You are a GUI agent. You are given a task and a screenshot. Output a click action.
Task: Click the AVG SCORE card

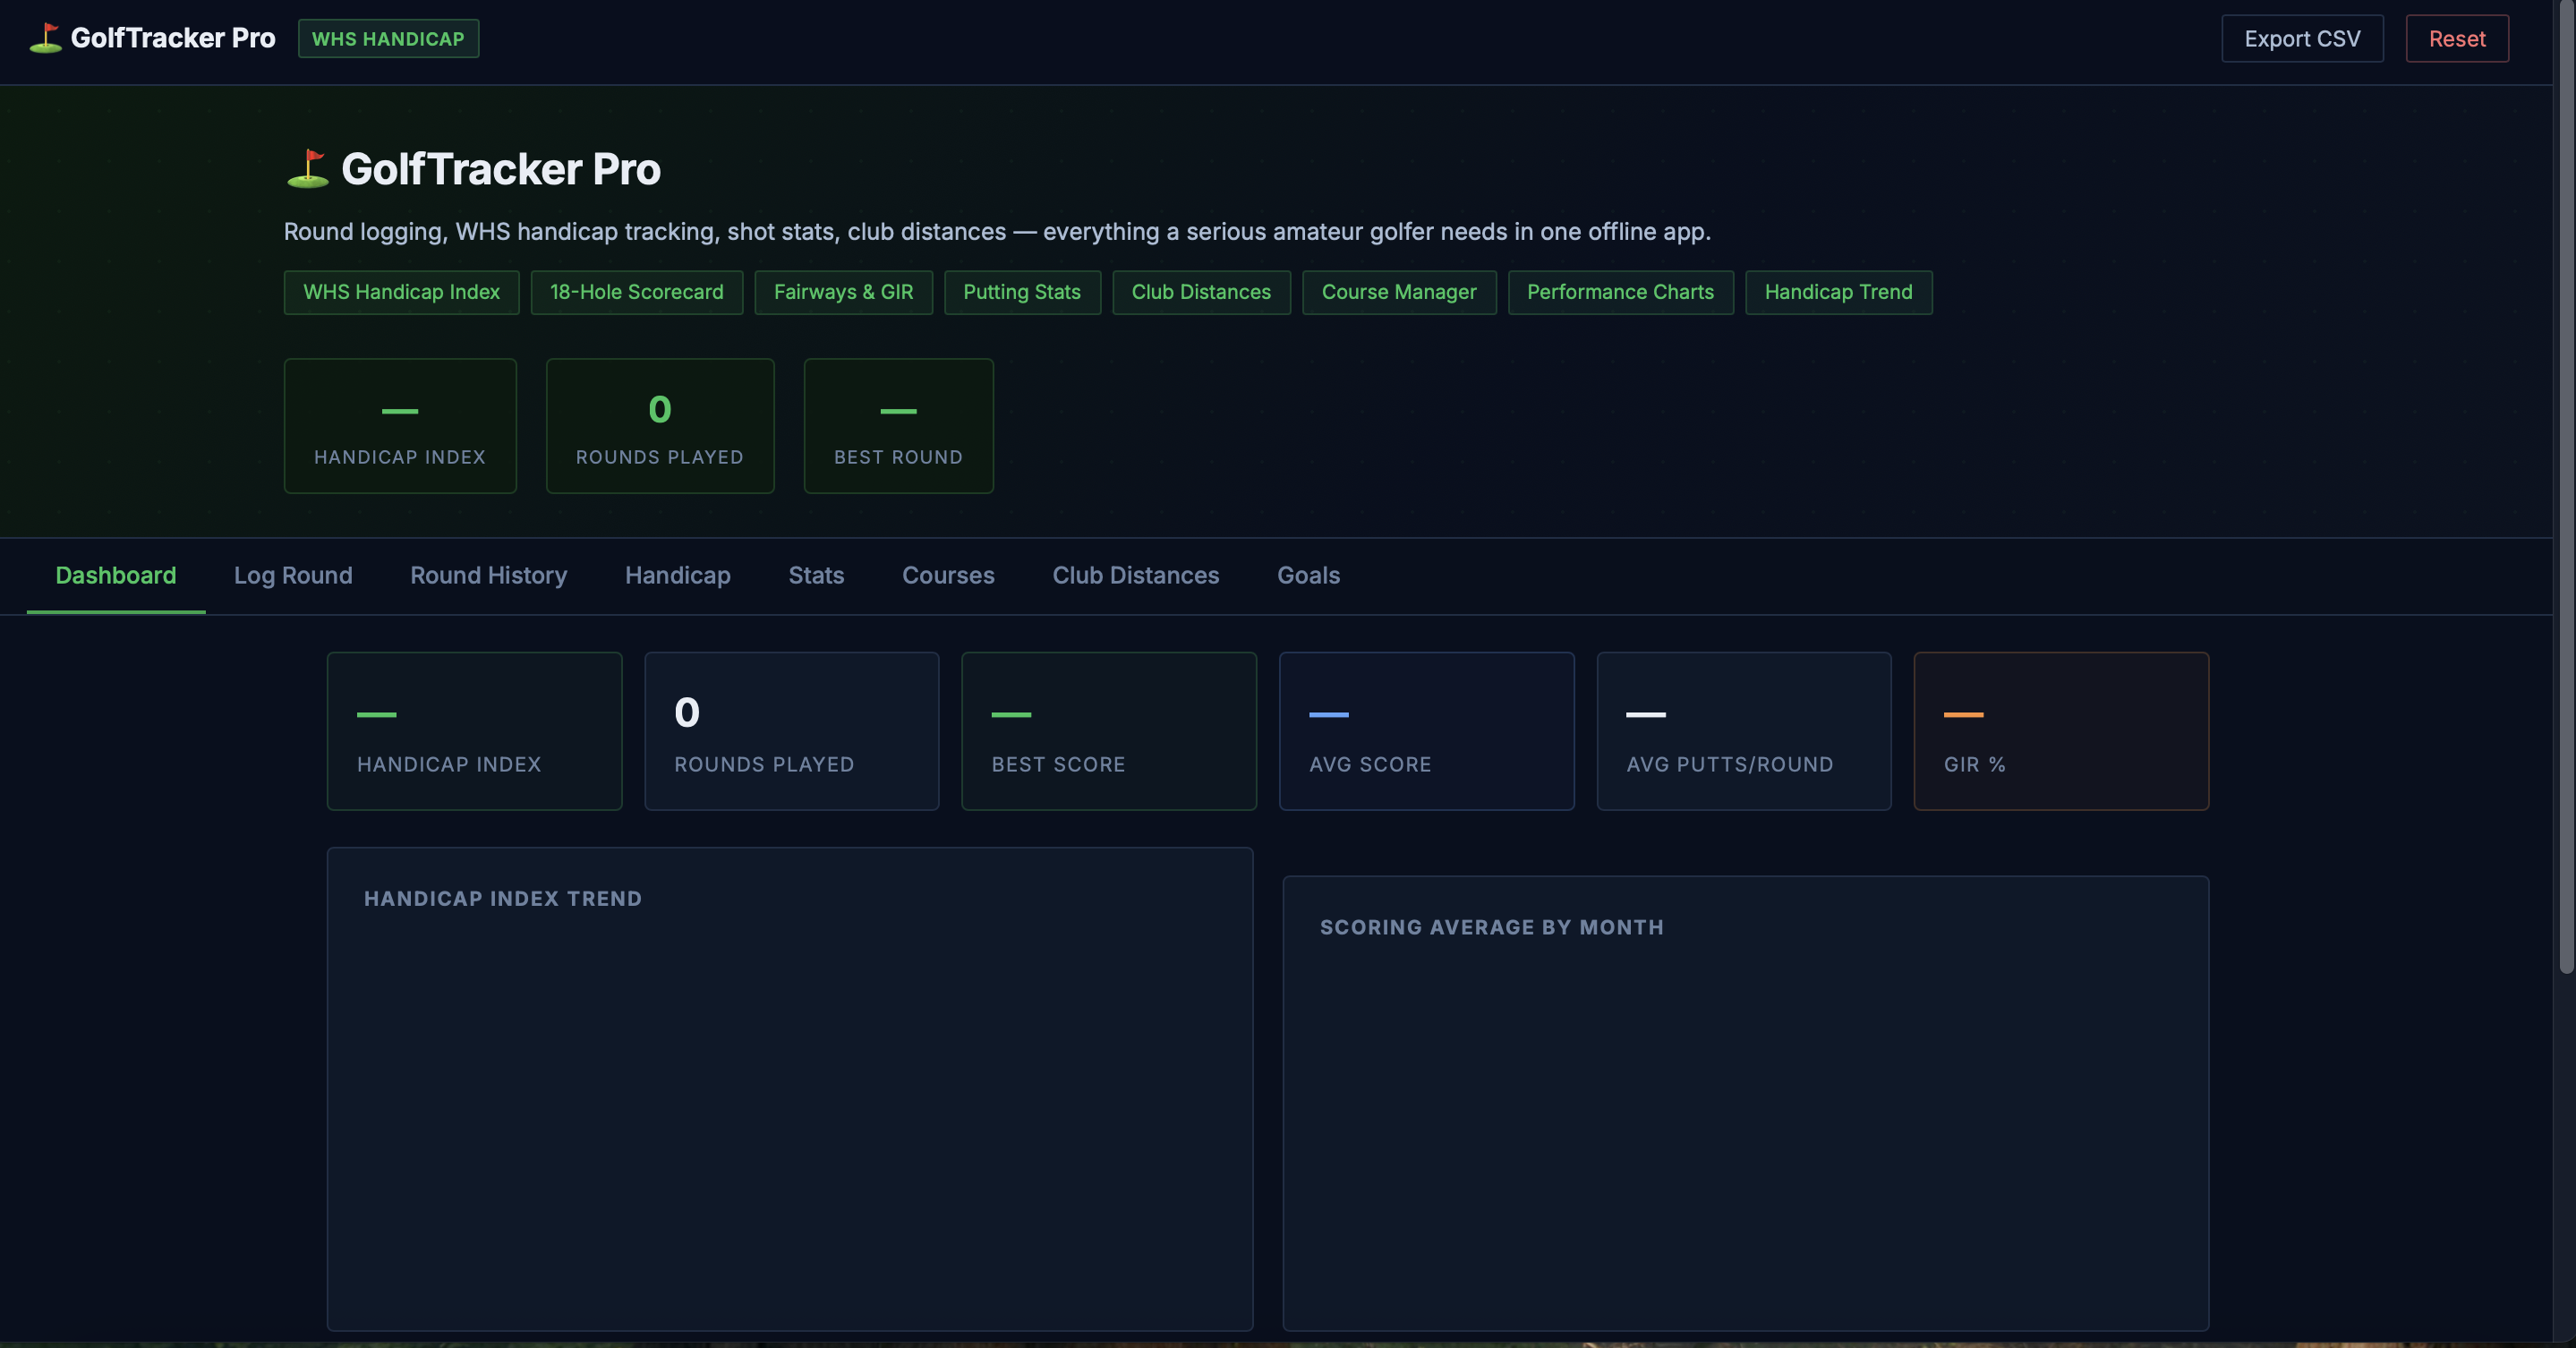click(1426, 731)
